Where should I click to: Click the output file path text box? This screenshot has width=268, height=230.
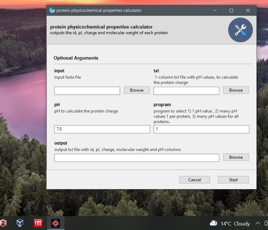[137, 158]
